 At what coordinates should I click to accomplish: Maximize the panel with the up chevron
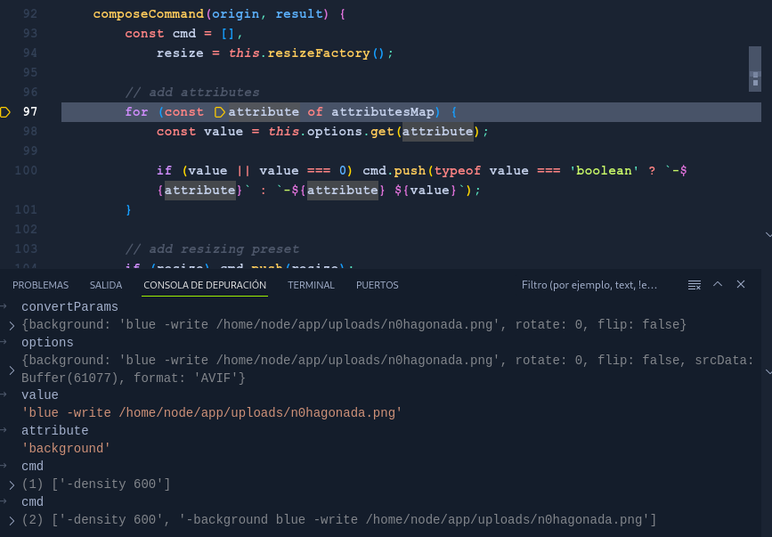(718, 285)
